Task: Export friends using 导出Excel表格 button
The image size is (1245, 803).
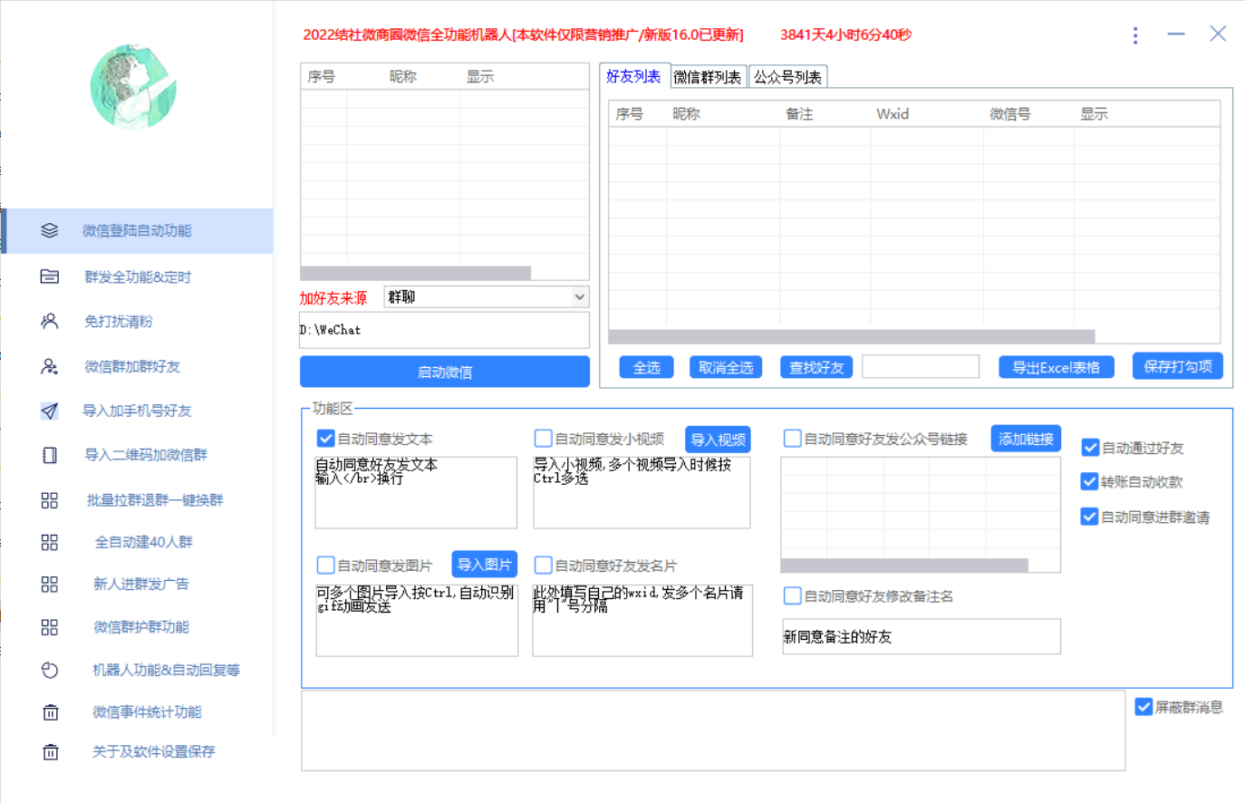Action: click(1056, 366)
